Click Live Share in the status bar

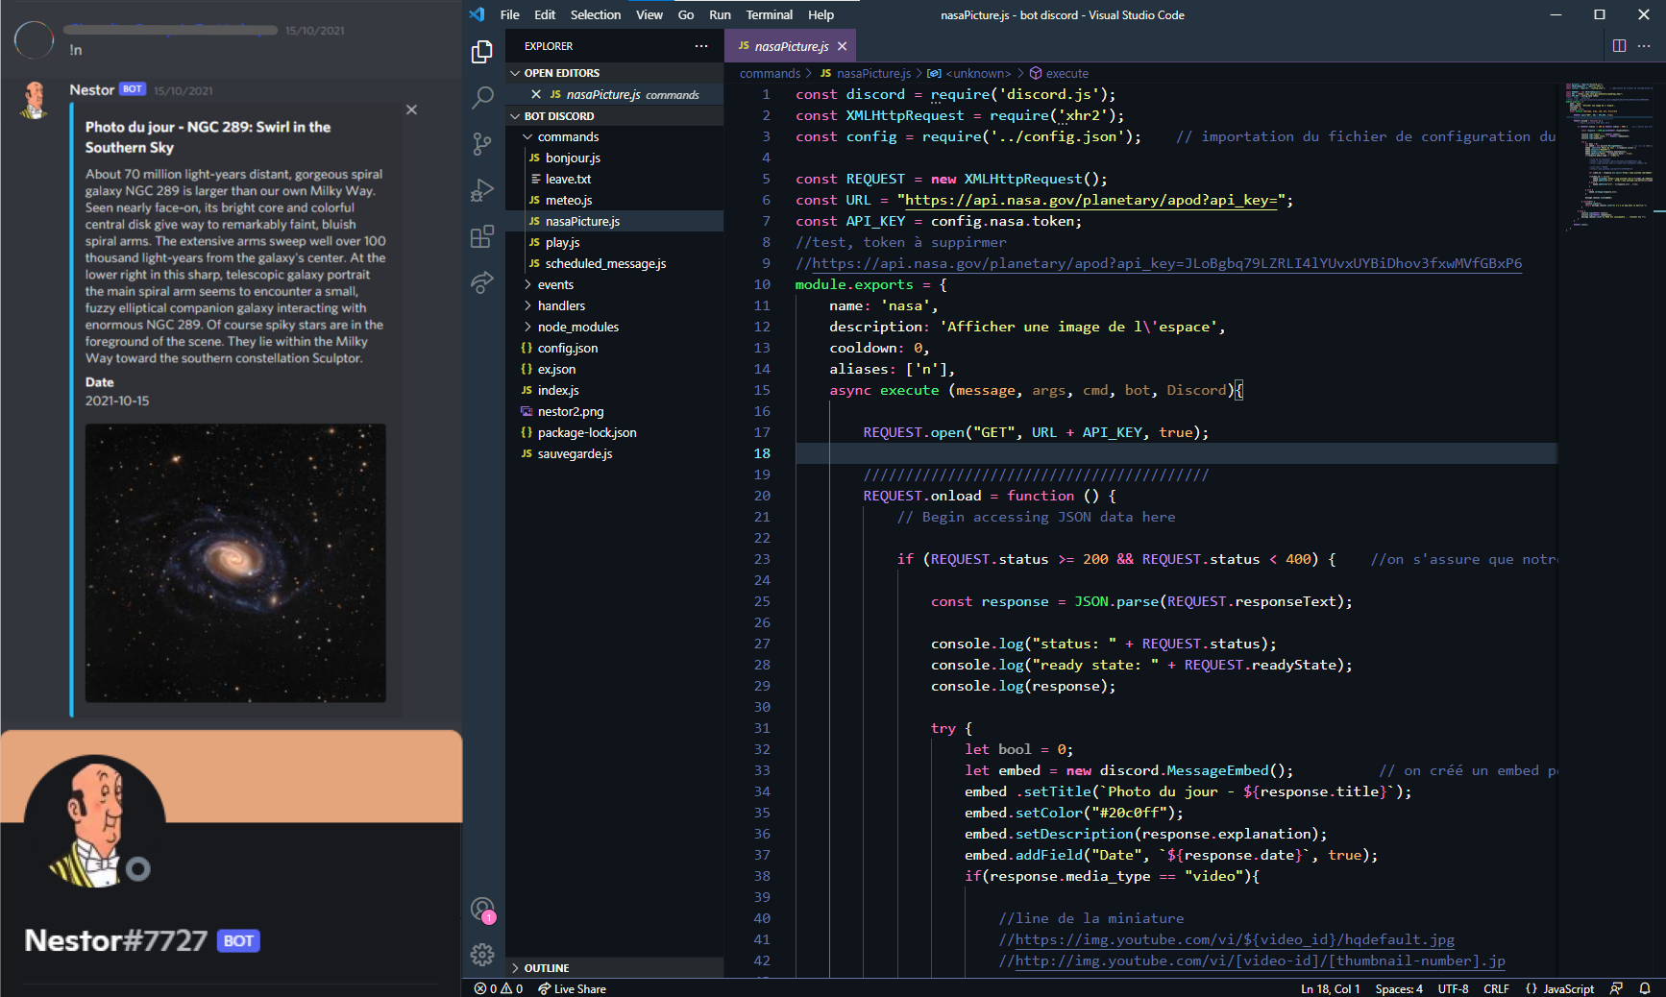click(573, 988)
